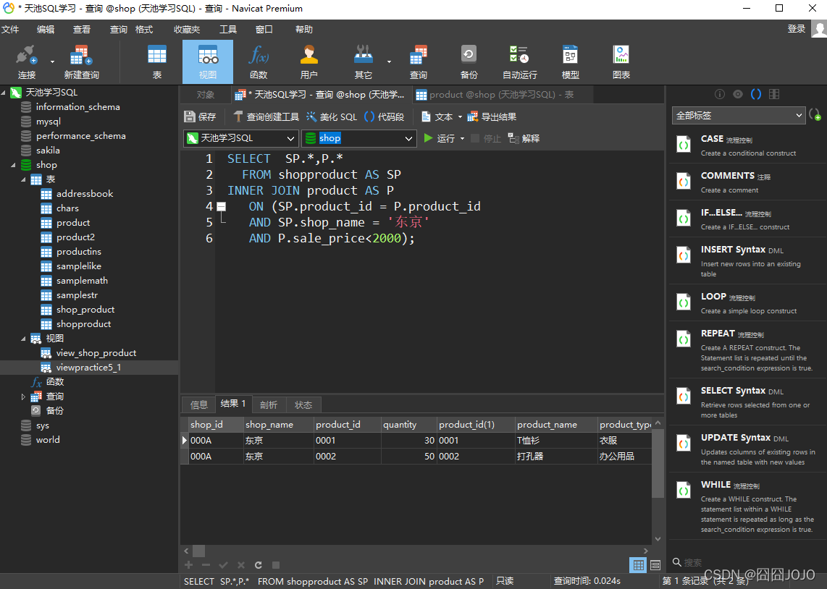
Task: Click the New Query (新建查询) icon
Action: 81,62
